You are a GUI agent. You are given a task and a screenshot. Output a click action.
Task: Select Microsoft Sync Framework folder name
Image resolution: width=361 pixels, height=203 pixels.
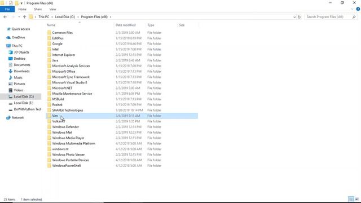[x=71, y=77]
